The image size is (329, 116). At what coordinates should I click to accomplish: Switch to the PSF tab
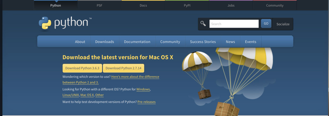click(99, 5)
